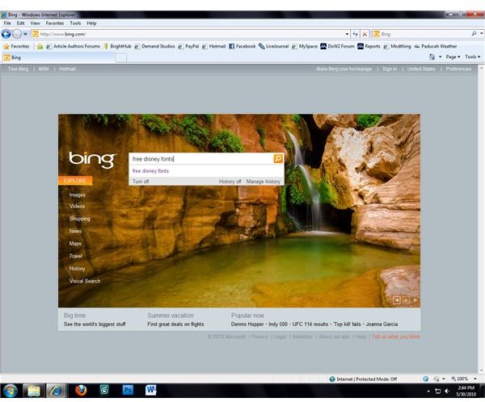Open the Shopping category
Image resolution: width=485 pixels, height=402 pixels.
click(79, 219)
